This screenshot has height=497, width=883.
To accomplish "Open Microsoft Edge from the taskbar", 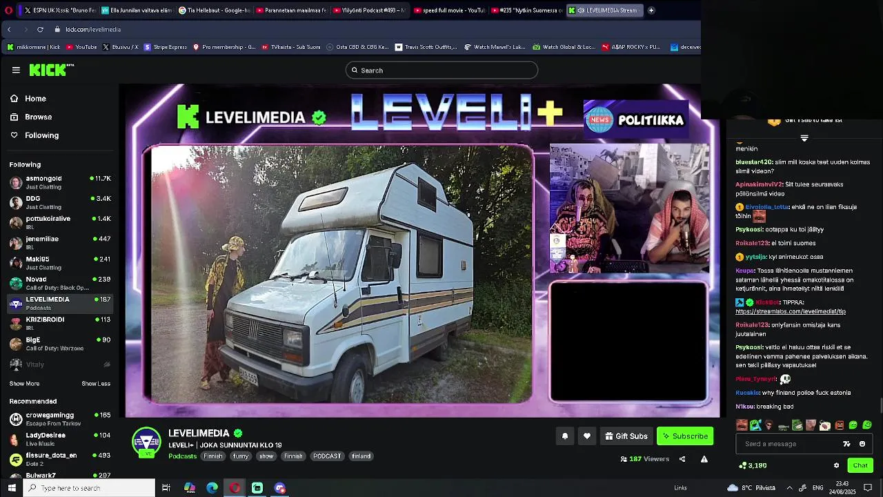I will (x=212, y=488).
